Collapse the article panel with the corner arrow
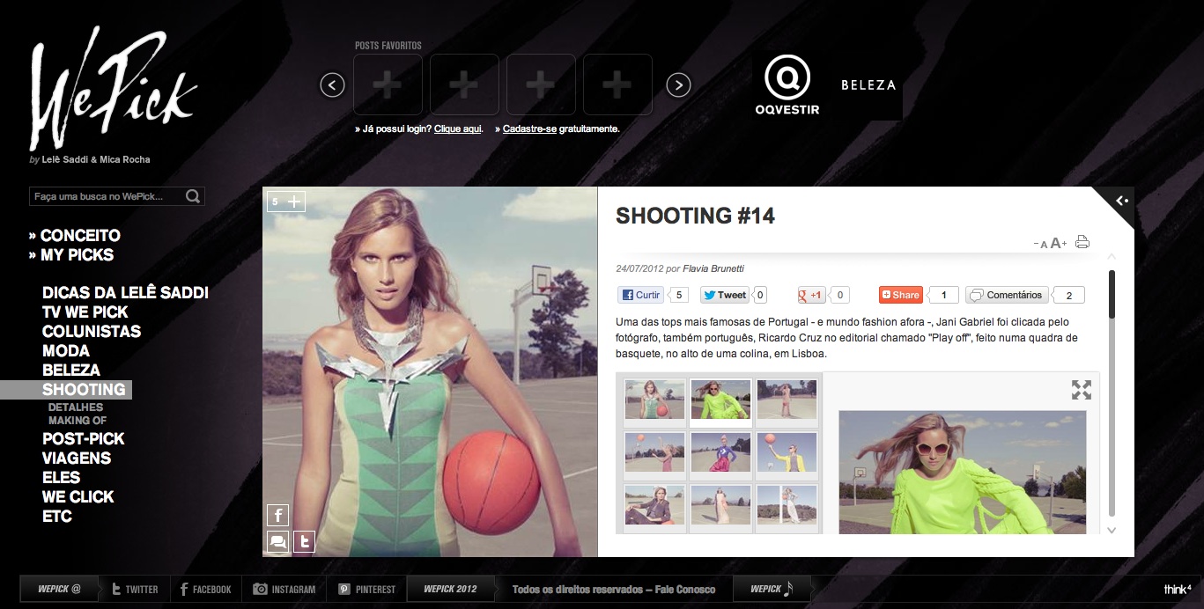1204x609 pixels. (1121, 201)
